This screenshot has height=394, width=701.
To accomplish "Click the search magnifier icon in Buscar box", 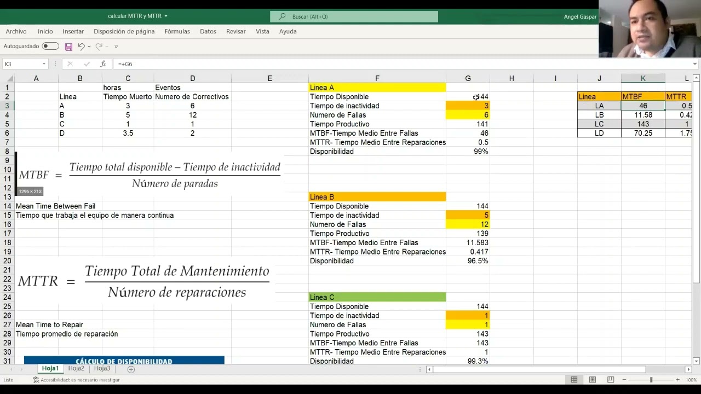I will [283, 16].
